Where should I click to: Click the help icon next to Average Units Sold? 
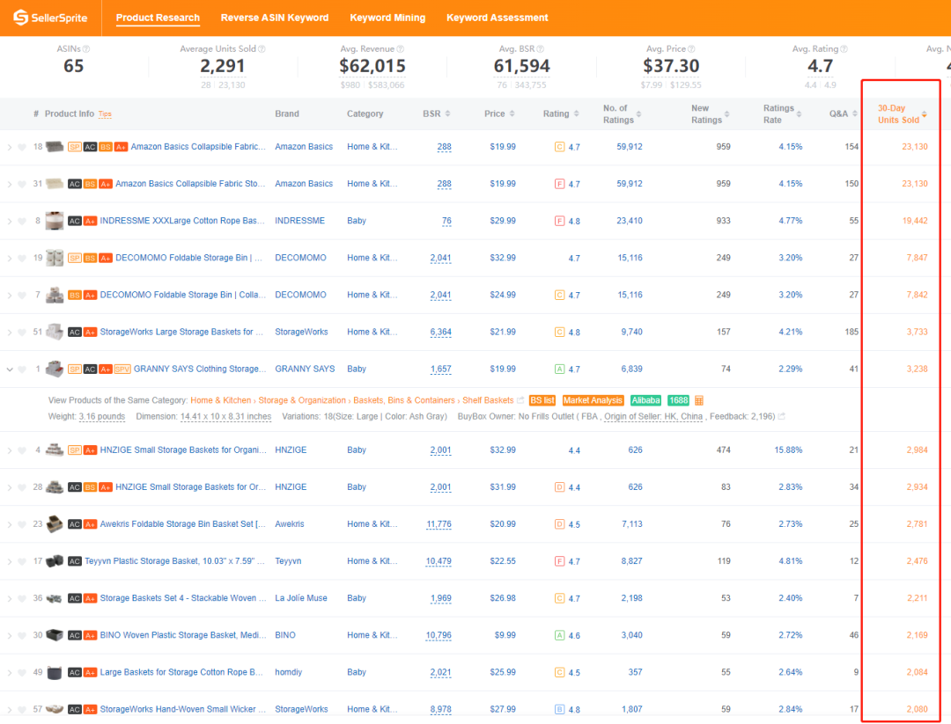(x=262, y=49)
